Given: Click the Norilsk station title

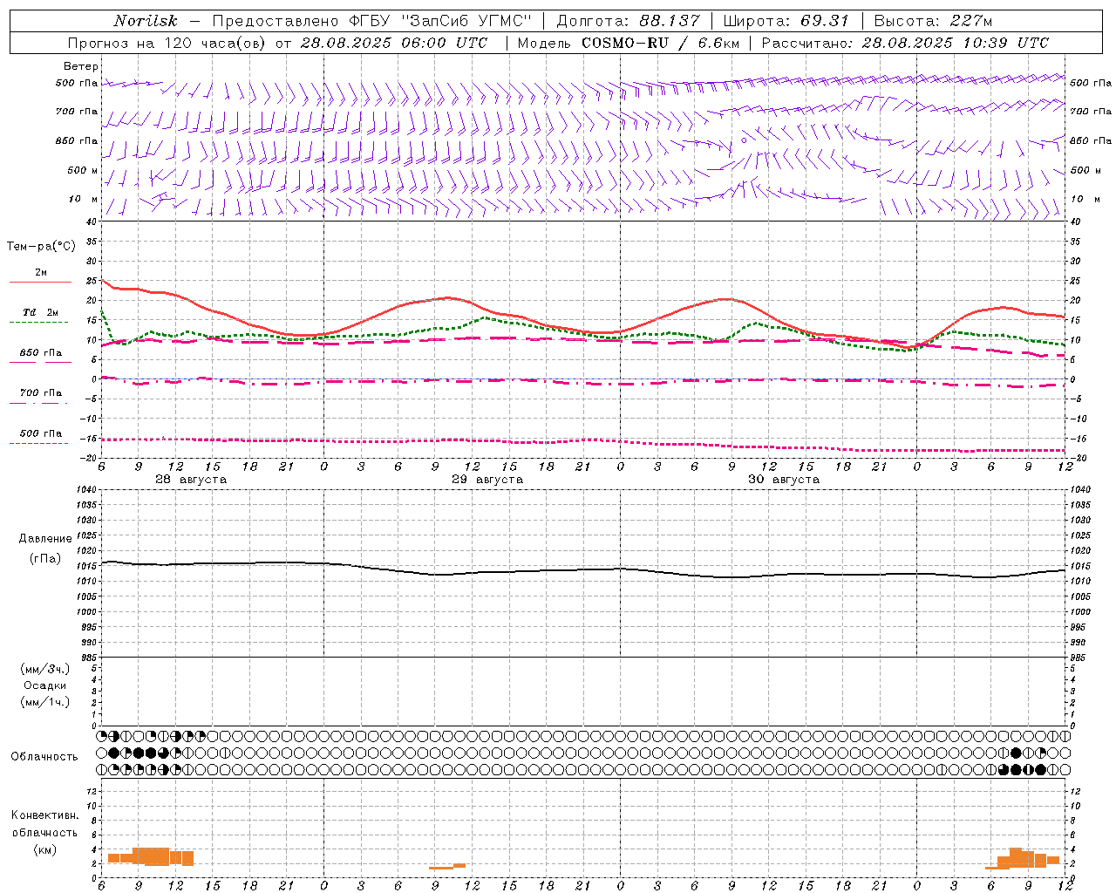Looking at the screenshot, I should pos(146,21).
